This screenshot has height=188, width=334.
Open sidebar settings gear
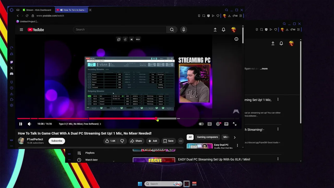[x=11, y=105]
